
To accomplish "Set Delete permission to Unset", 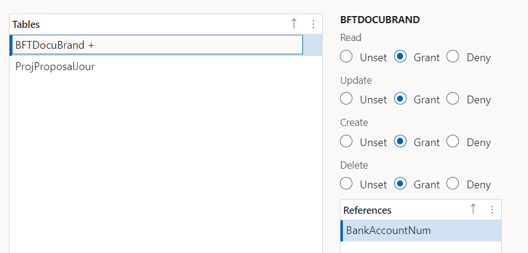I will point(346,184).
